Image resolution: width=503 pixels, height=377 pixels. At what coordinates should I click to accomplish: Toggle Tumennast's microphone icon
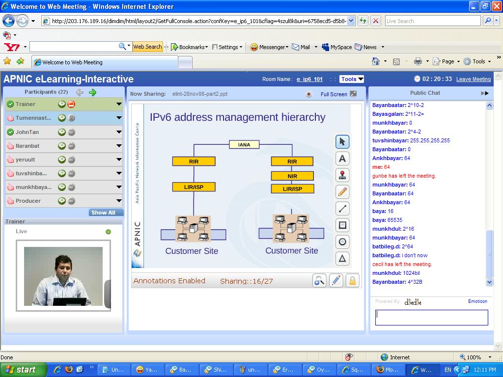71,118
